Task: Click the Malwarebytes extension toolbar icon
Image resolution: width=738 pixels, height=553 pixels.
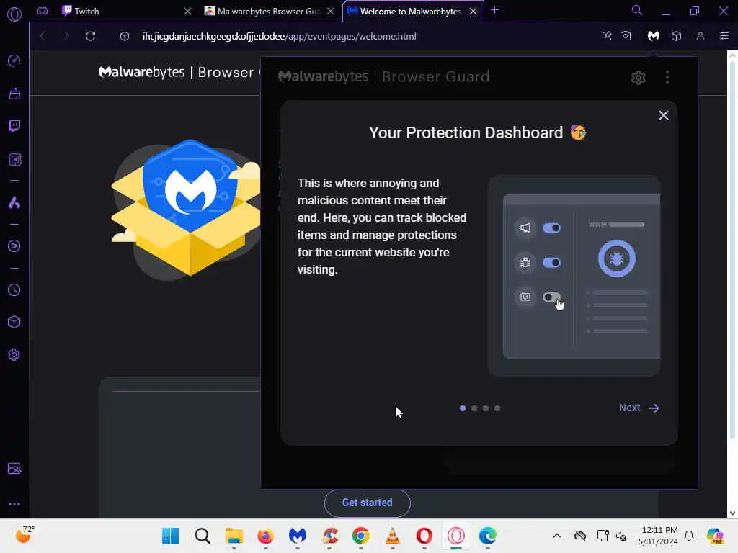Action: (653, 36)
